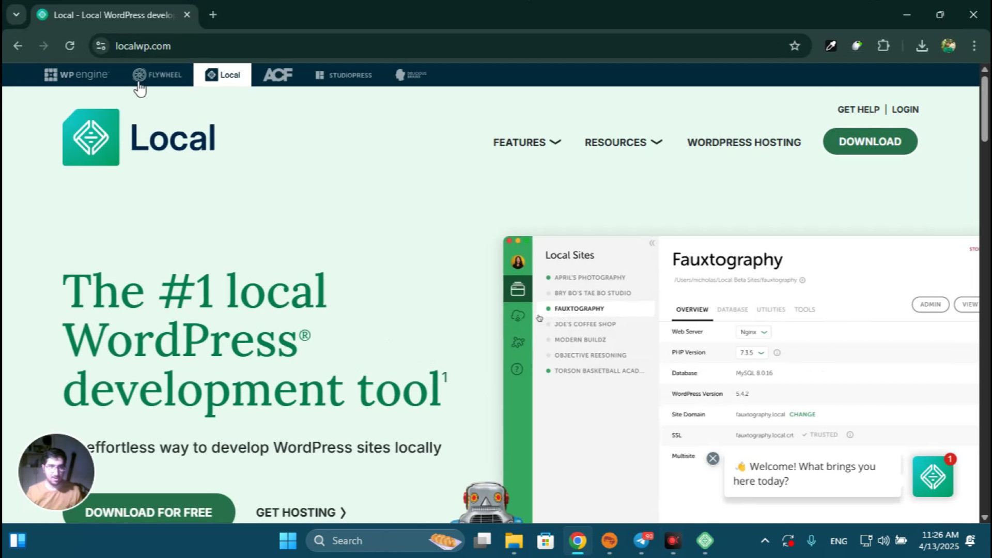Click the WP Engine brand logo
Screen dimensions: 992x558
pos(76,75)
